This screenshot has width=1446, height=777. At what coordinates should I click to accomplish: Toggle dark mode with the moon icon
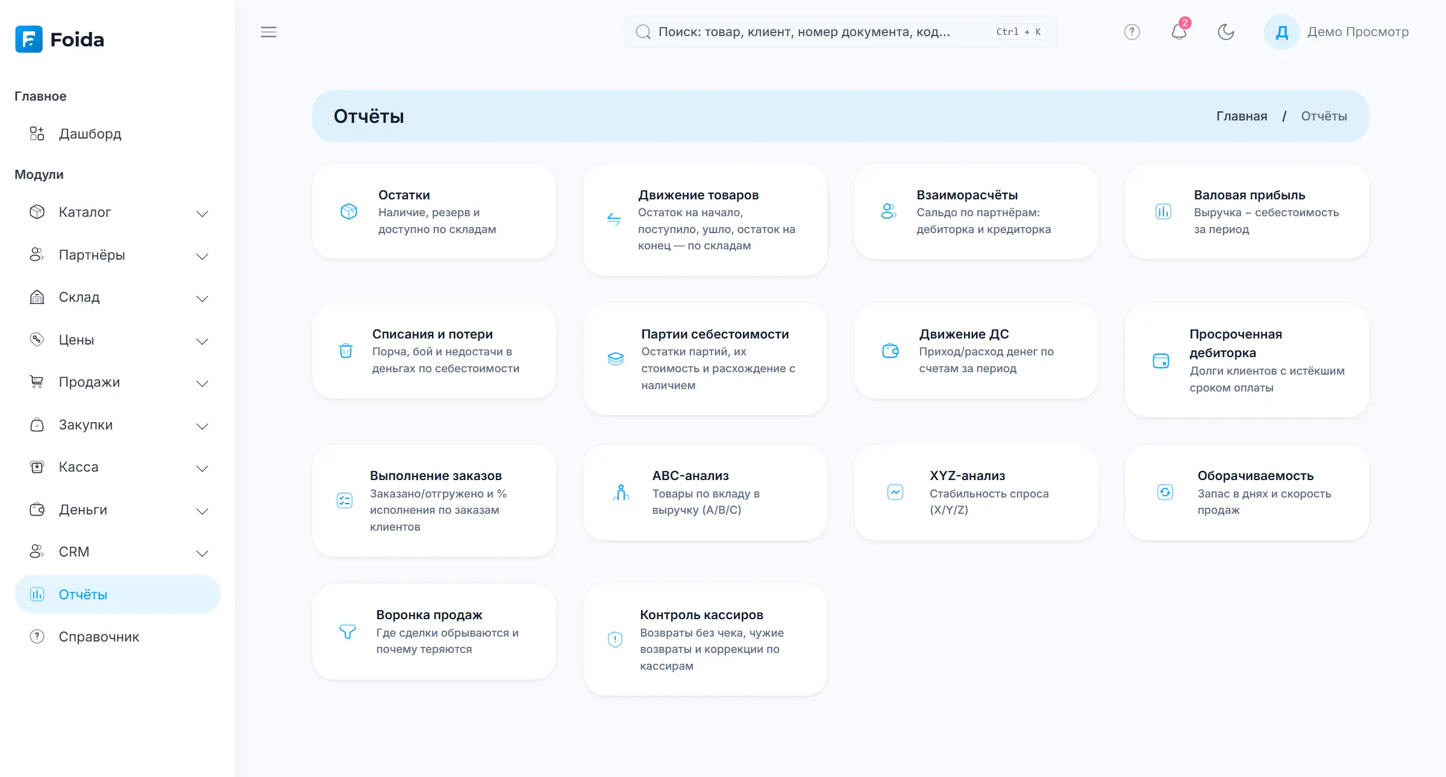[1226, 32]
